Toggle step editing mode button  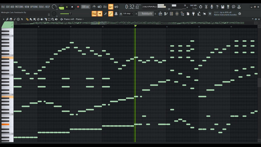[105, 14]
